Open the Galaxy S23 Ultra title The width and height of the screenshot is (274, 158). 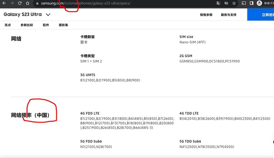[x=22, y=14]
